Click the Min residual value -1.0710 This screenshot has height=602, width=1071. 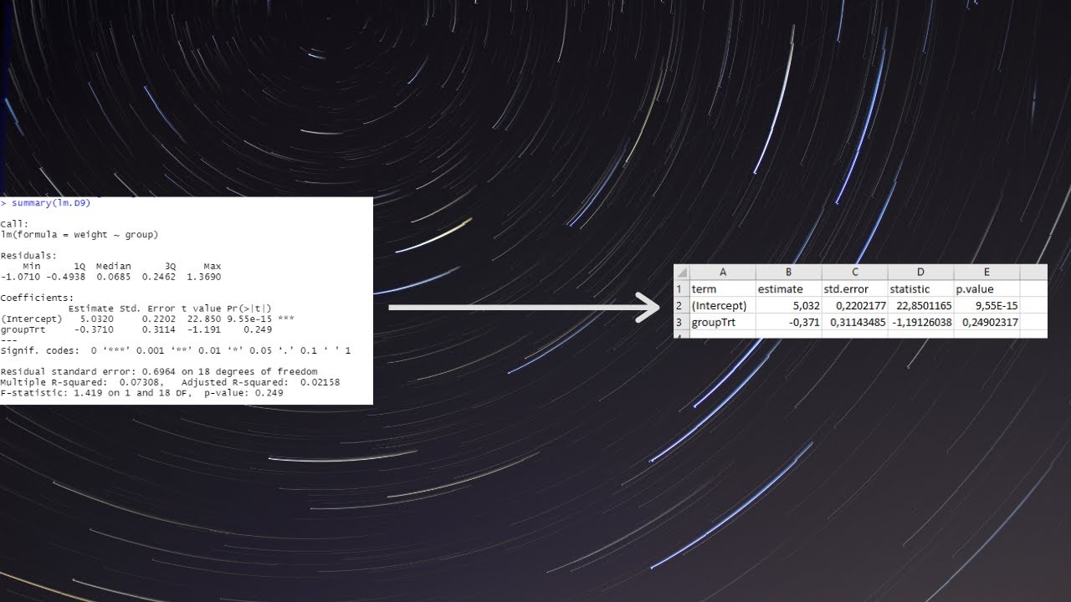point(20,277)
